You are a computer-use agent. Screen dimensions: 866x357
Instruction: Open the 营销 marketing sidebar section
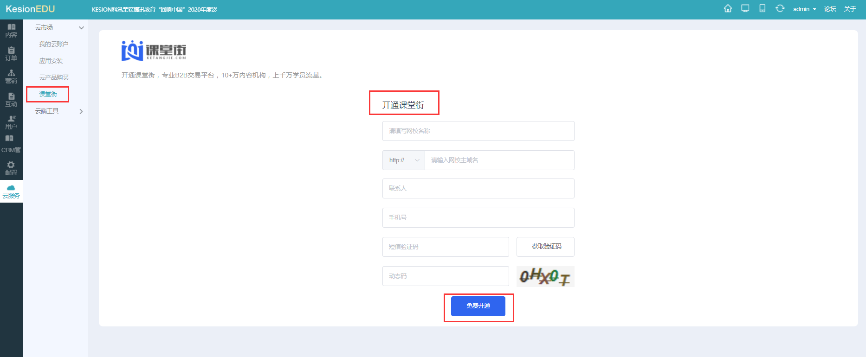coord(11,76)
